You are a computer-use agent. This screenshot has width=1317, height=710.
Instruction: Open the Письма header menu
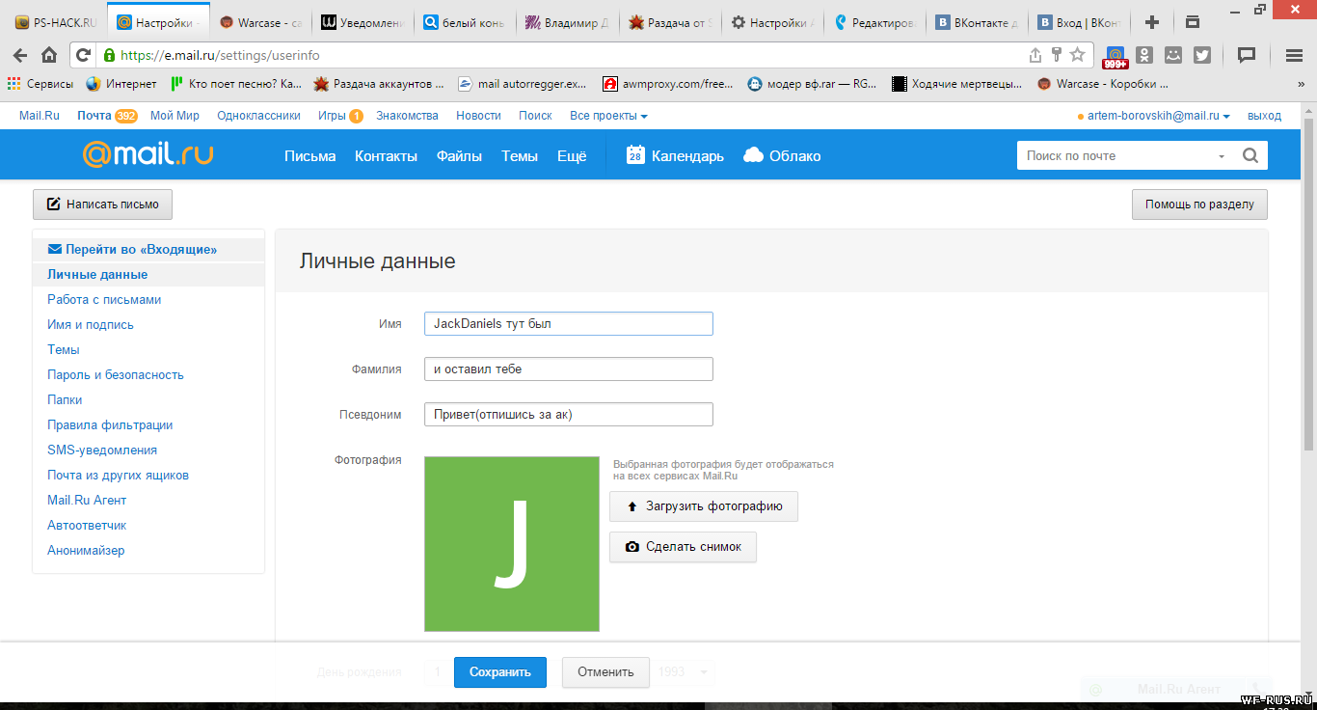tap(309, 155)
